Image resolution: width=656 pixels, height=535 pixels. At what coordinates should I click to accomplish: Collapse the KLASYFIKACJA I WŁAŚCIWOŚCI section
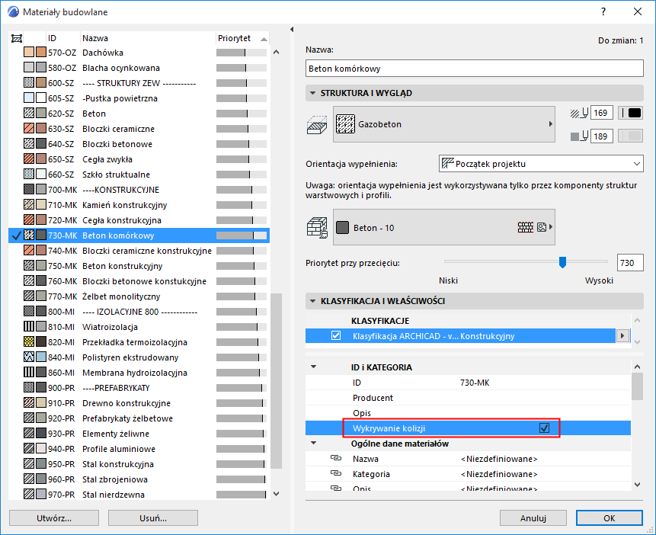[x=312, y=301]
